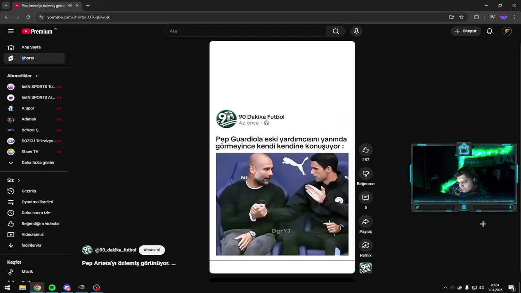Like the Short with thumbs up
The image size is (521, 293).
click(366, 150)
